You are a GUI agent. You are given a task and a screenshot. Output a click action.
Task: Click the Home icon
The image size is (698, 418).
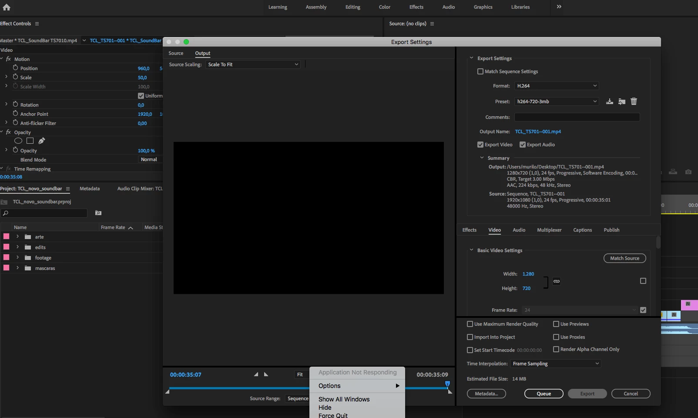click(7, 7)
